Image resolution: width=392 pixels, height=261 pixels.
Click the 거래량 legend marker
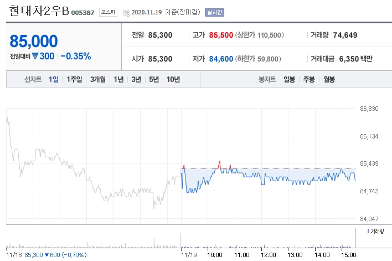pos(368,231)
